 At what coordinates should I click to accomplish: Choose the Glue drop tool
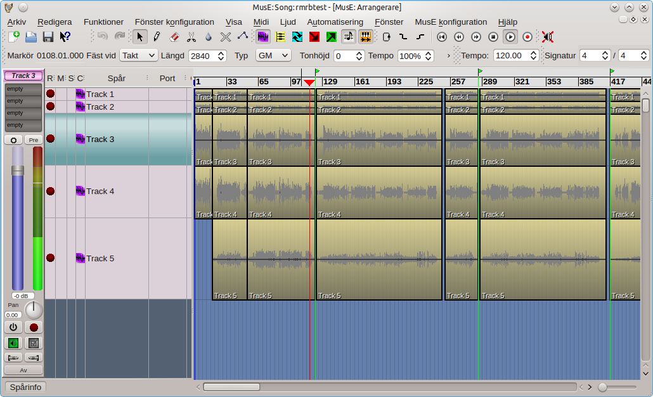[x=208, y=37]
